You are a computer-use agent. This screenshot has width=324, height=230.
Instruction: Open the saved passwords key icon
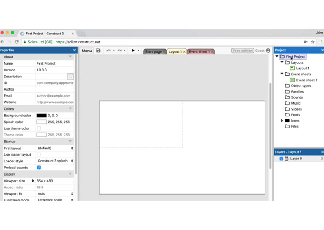pos(306,42)
